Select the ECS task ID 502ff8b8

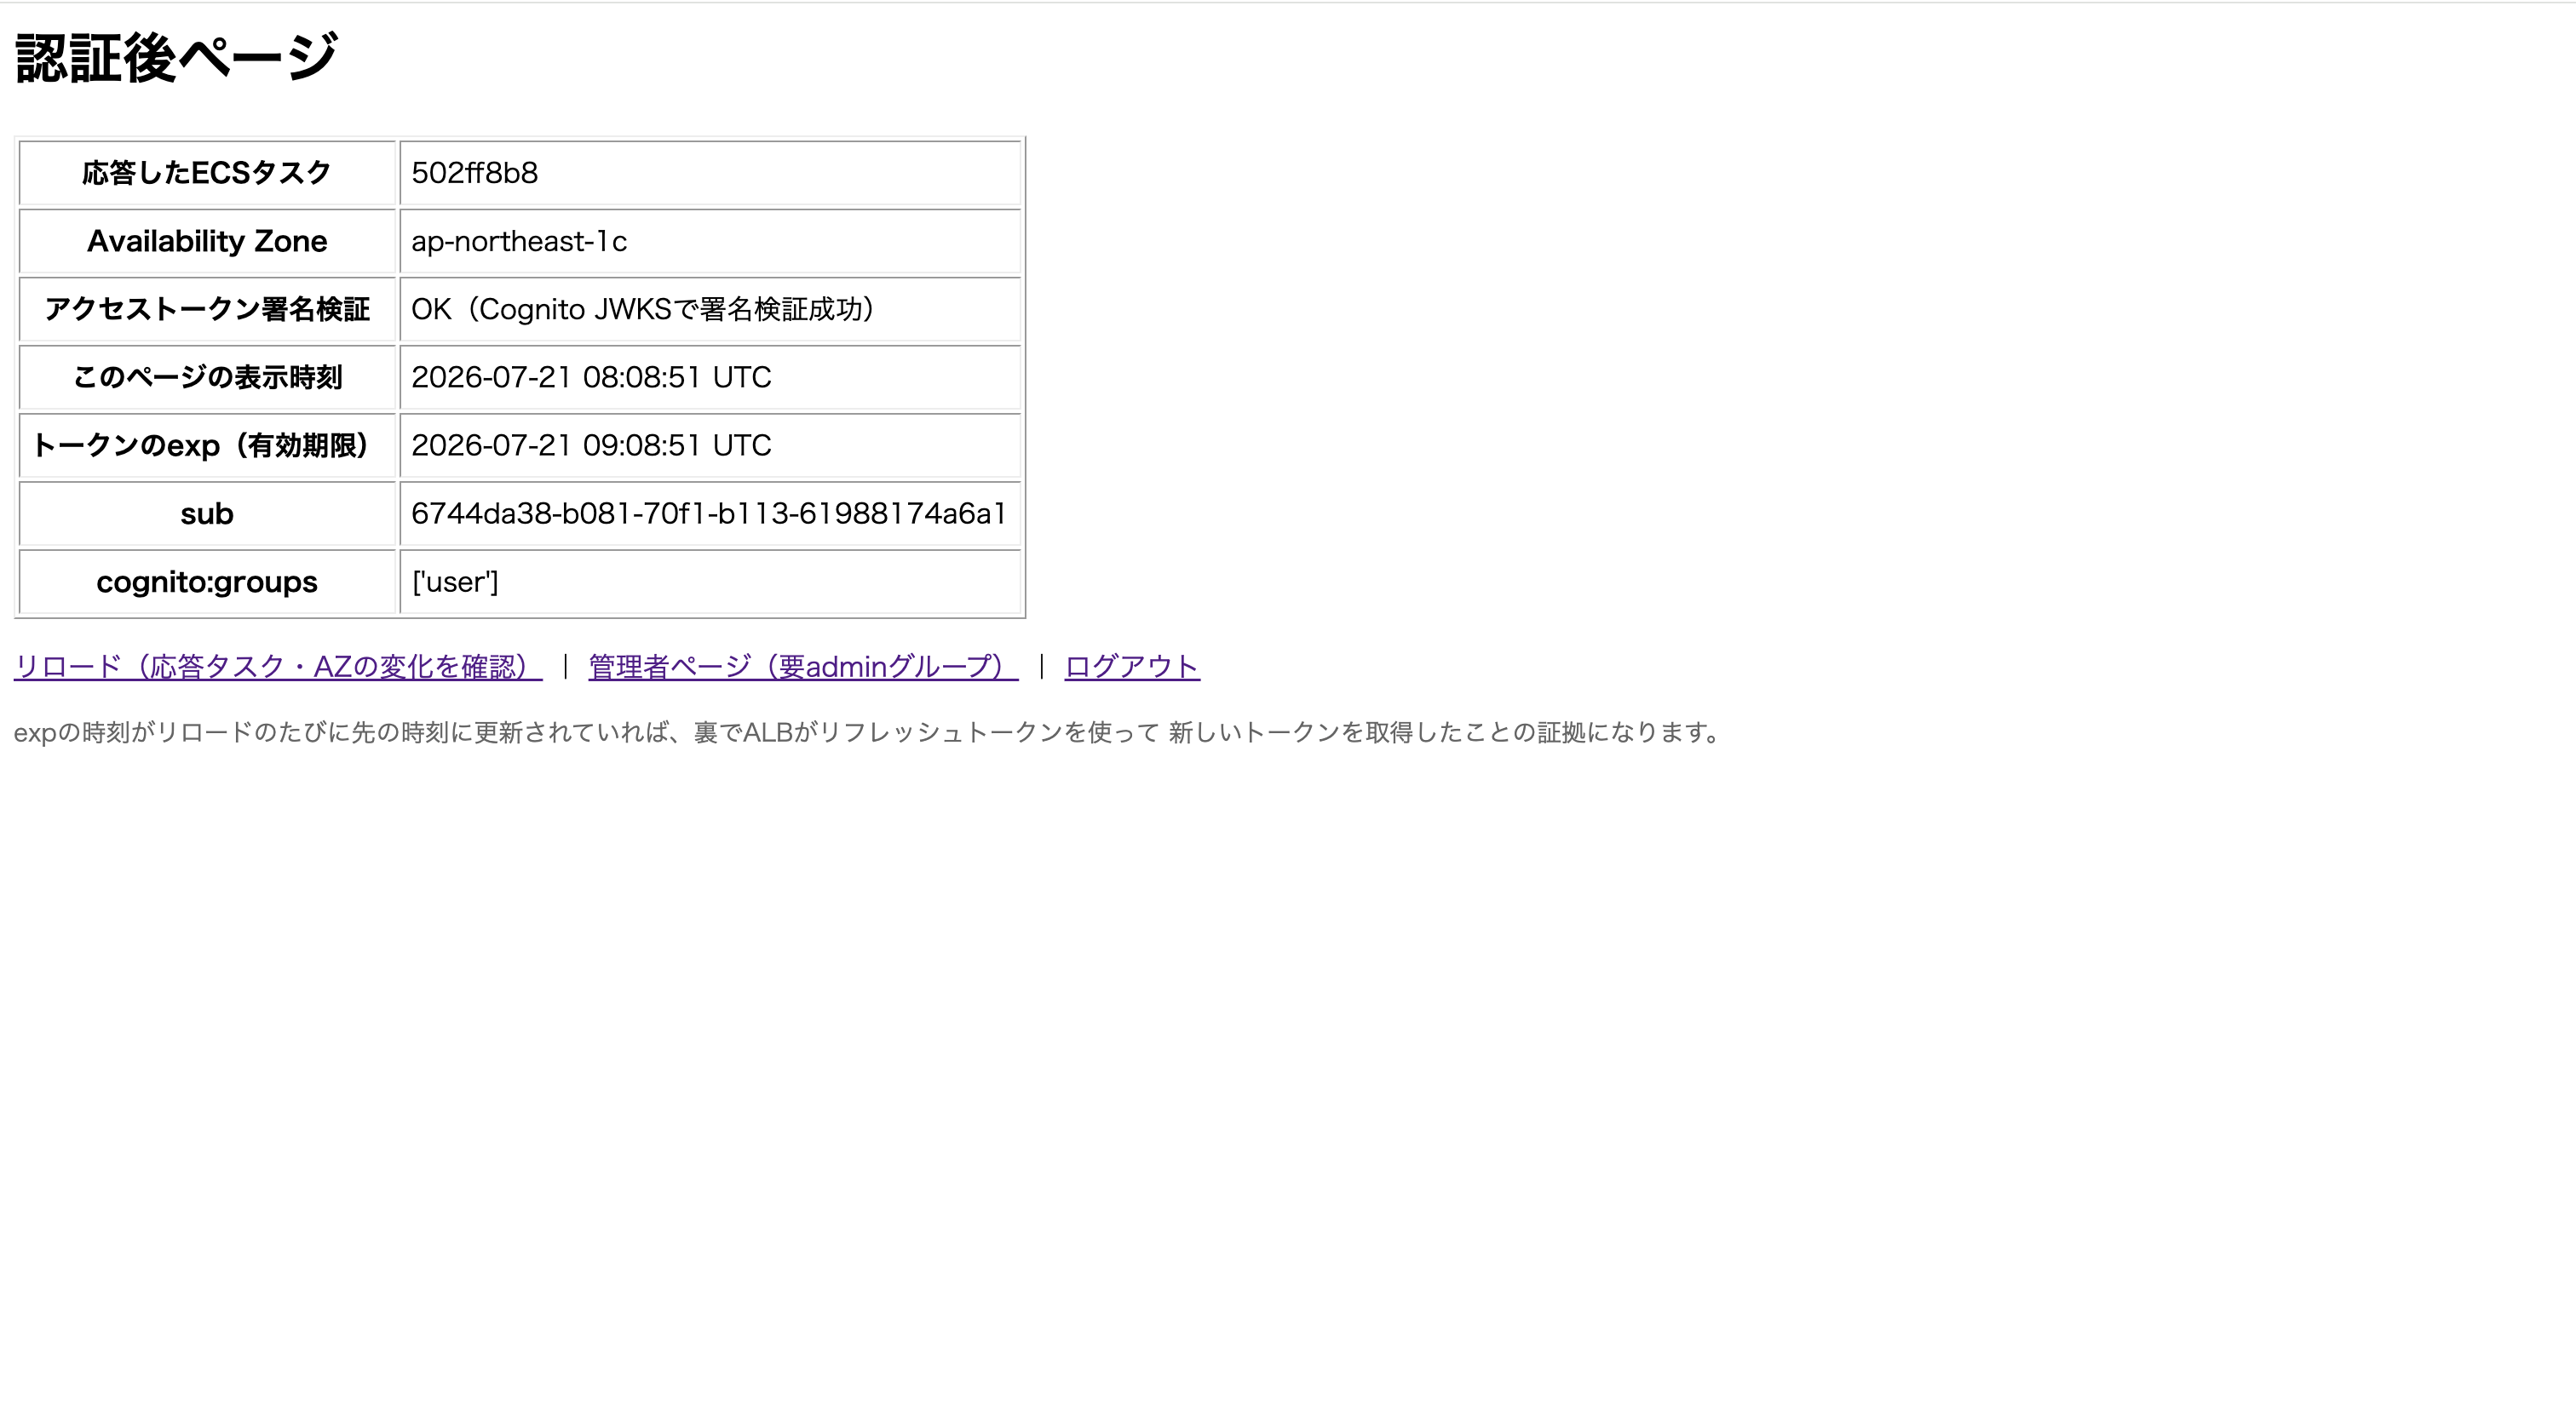pos(475,173)
